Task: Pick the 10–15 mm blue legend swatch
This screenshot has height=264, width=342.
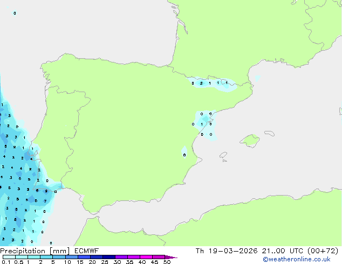Action: (x=71, y=257)
